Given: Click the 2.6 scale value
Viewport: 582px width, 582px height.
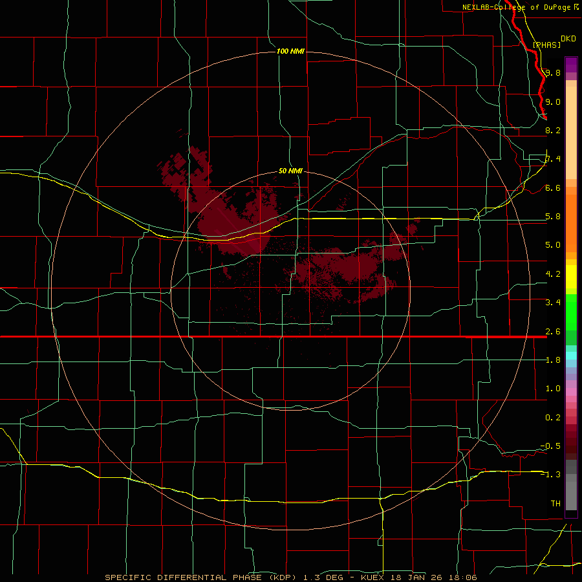Looking at the screenshot, I should pyautogui.click(x=553, y=331).
